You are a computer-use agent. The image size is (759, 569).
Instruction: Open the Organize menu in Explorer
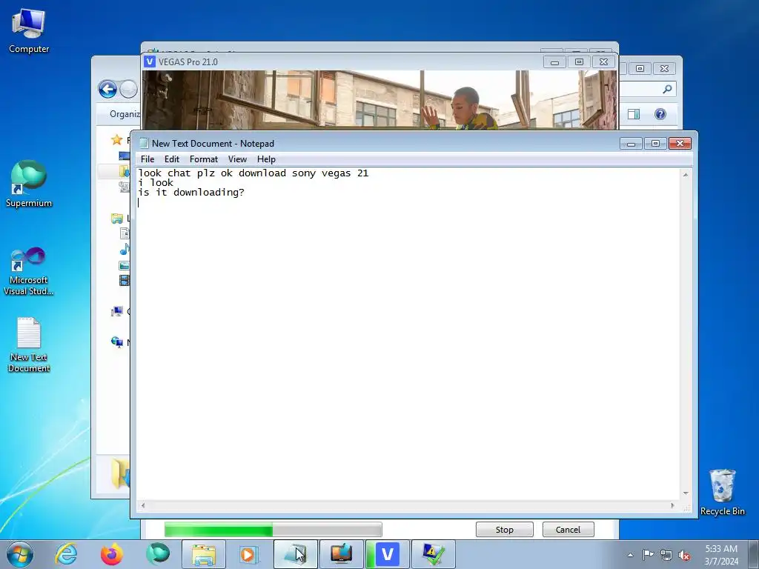[125, 113]
